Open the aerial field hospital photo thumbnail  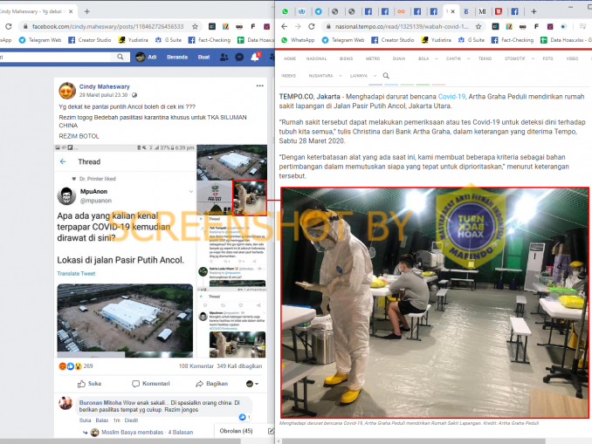(x=231, y=162)
